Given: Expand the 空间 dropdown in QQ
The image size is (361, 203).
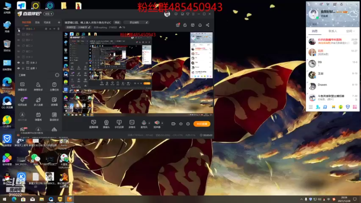Looking at the screenshot, I should [351, 31].
